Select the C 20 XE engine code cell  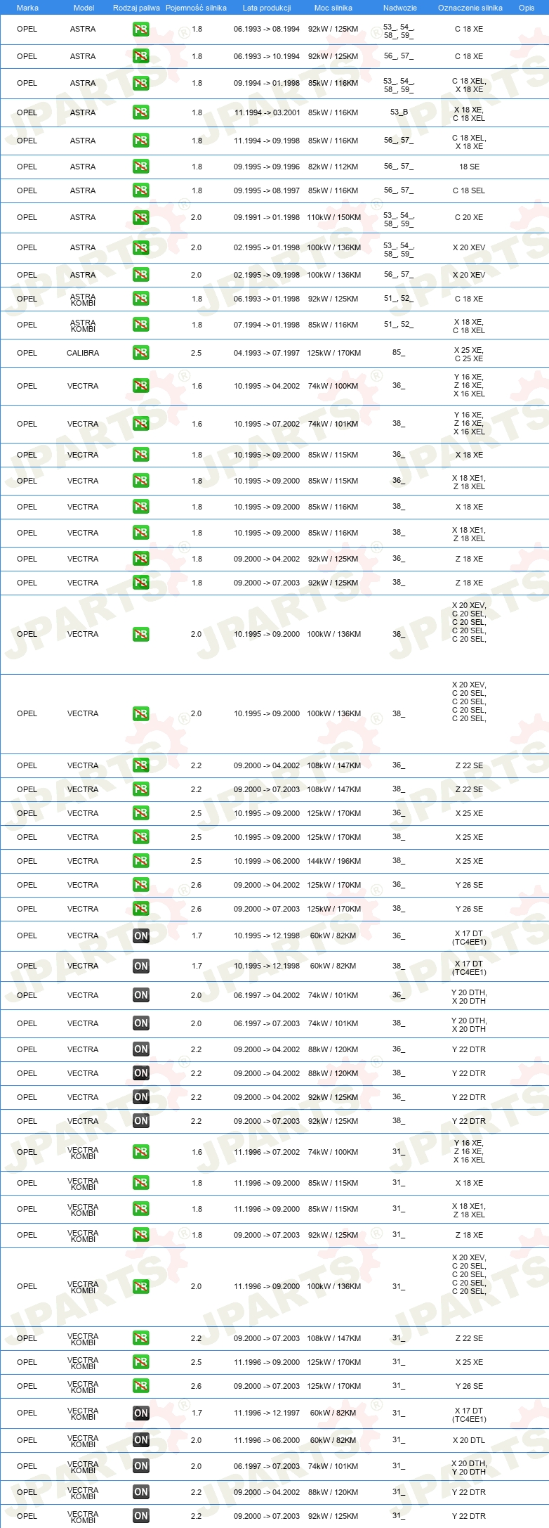click(x=469, y=218)
